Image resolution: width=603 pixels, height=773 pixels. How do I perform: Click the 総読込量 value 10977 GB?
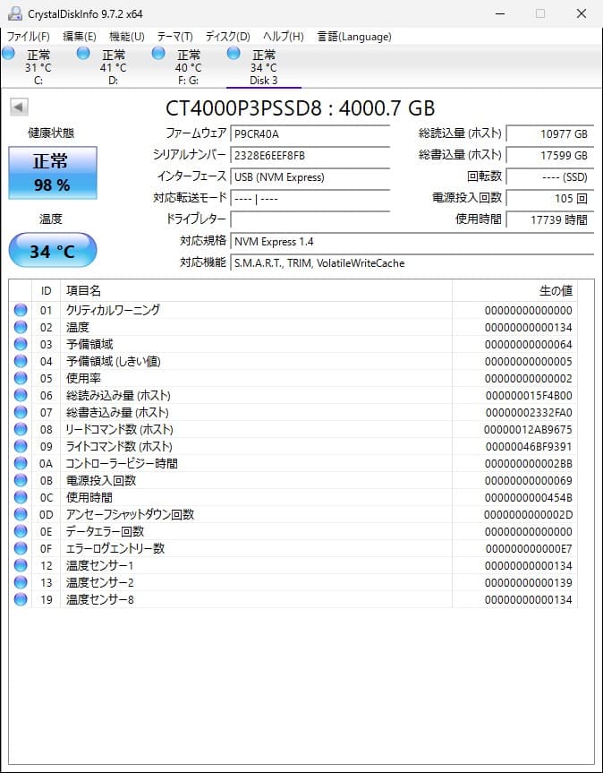pos(550,133)
